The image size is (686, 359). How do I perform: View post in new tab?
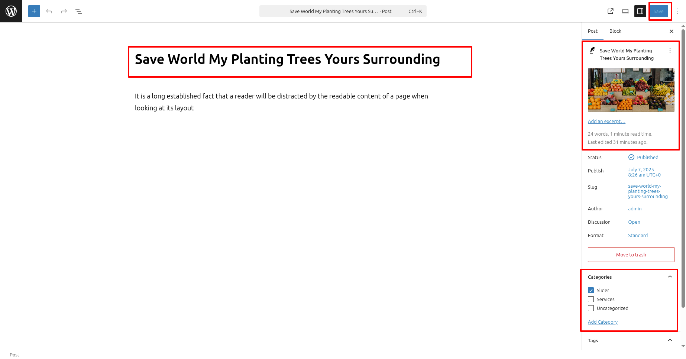(611, 11)
